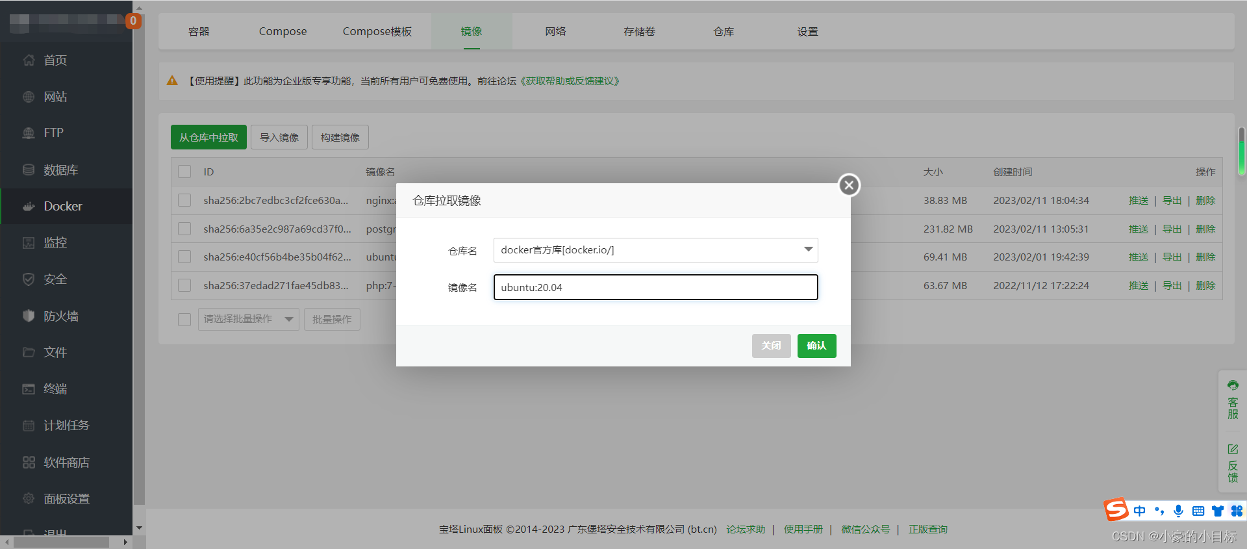The image size is (1247, 549).
Task: Click the green 确认 button
Action: (816, 346)
